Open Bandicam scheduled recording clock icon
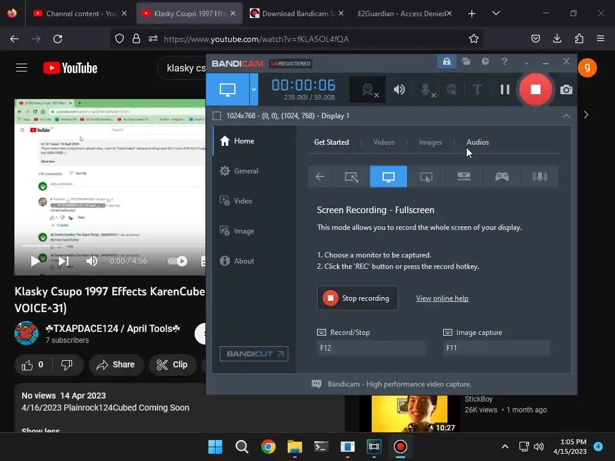The width and height of the screenshot is (615, 461). pyautogui.click(x=485, y=62)
